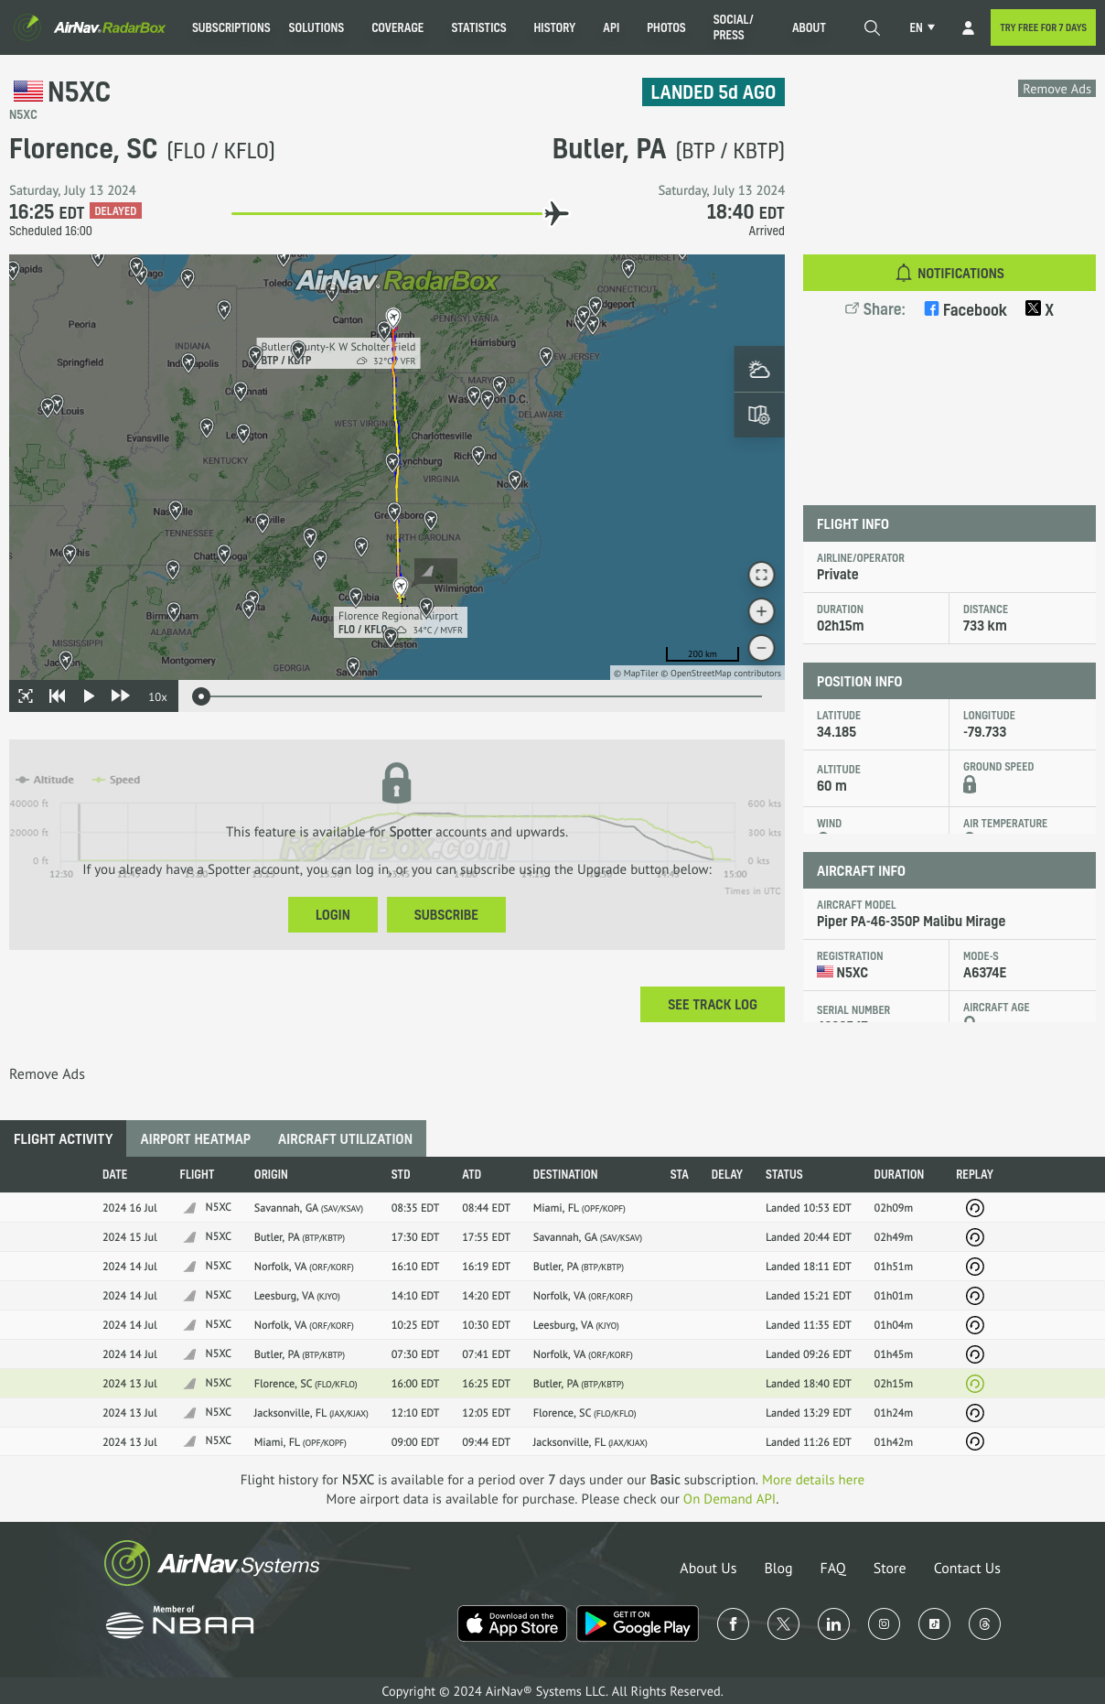Visit AirNav Instagram page in footer
This screenshot has height=1704, width=1105.
884,1624
